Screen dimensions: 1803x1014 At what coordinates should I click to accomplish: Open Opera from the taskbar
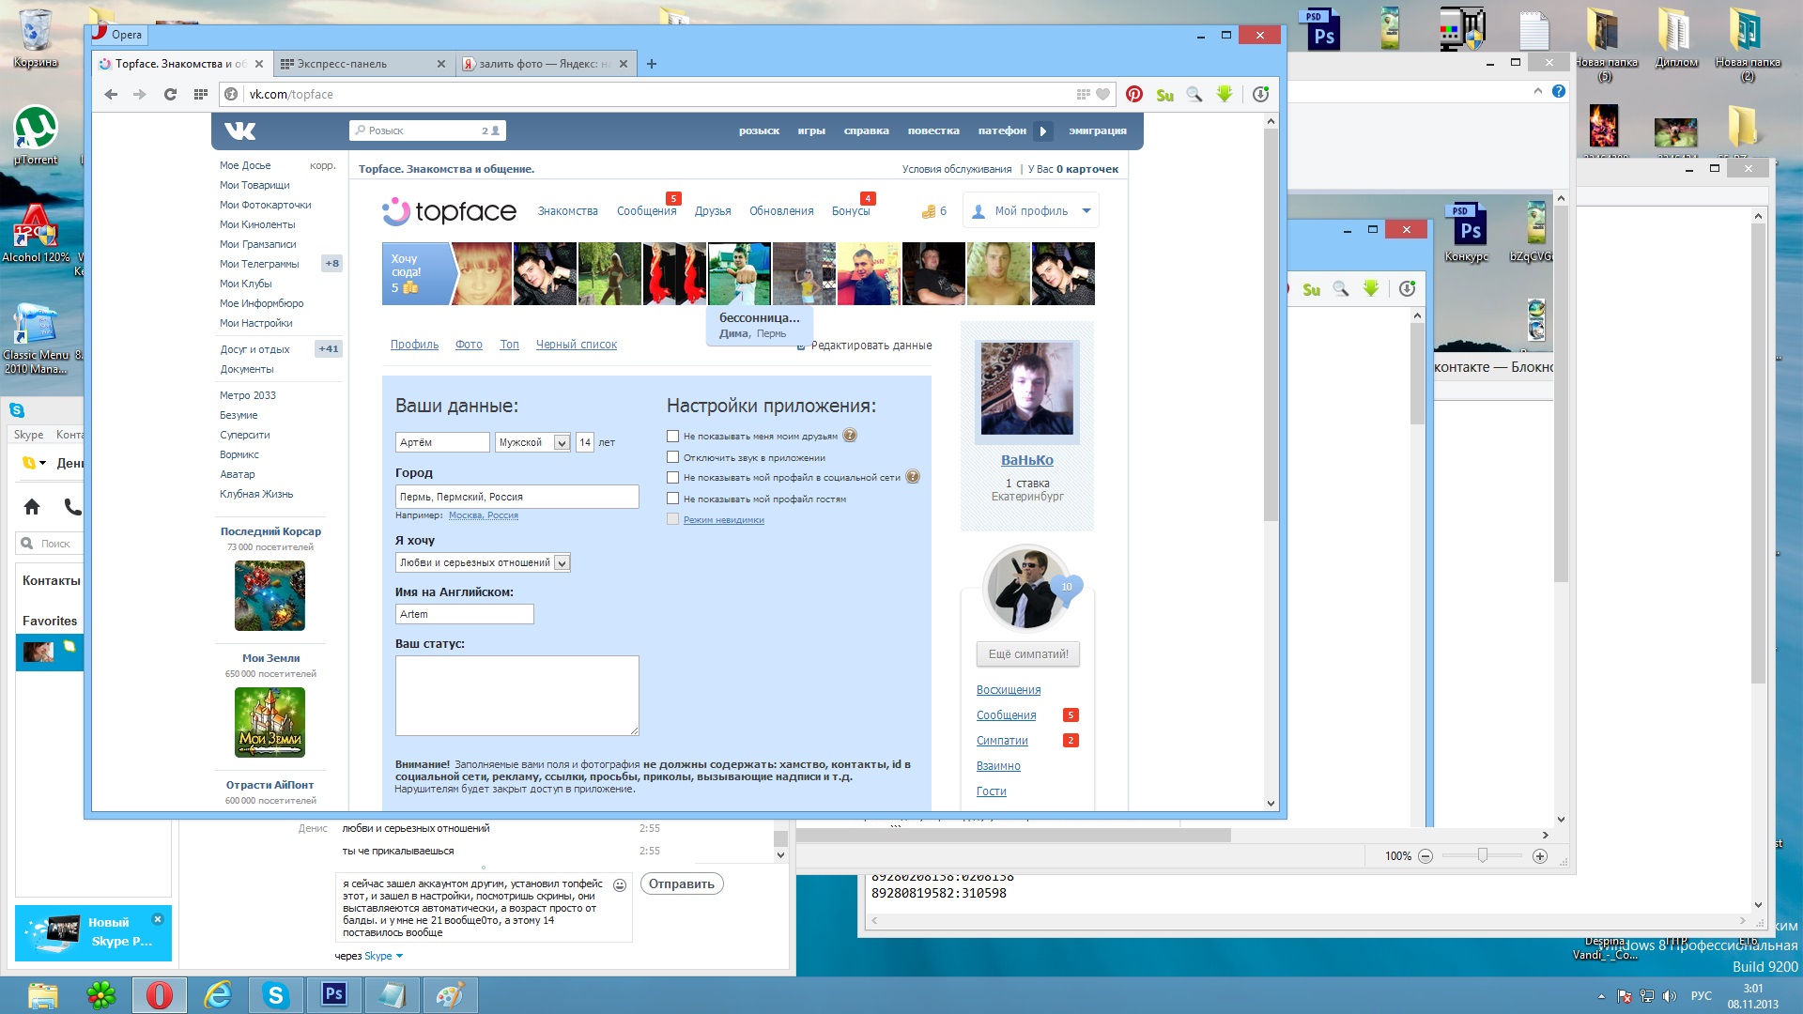[x=159, y=995]
